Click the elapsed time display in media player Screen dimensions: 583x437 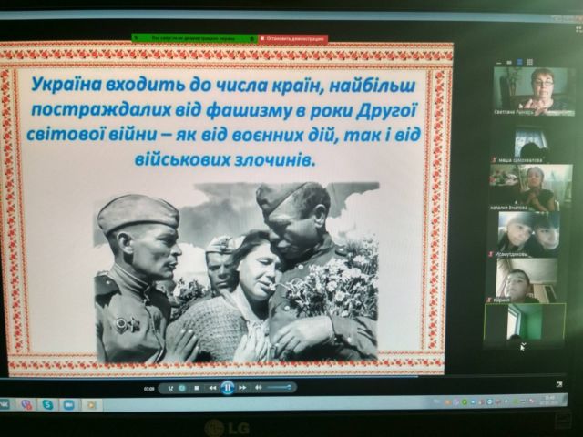(148, 389)
